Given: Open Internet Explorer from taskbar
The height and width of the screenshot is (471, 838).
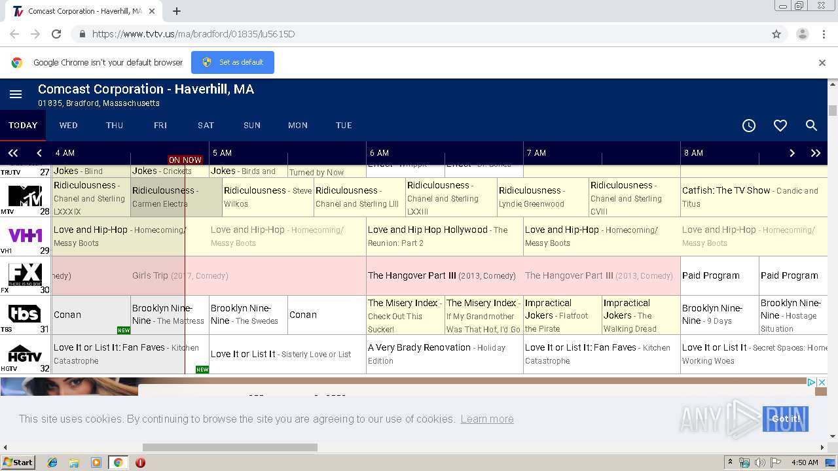Looking at the screenshot, I should click(x=52, y=462).
